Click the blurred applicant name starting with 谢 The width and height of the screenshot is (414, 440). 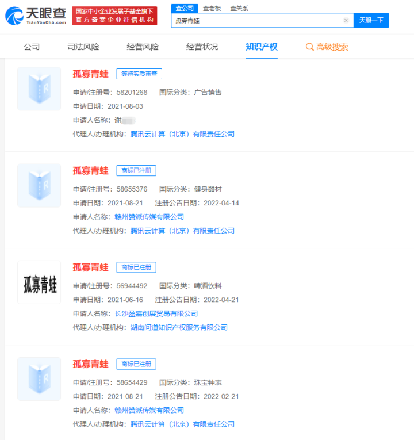coord(125,120)
